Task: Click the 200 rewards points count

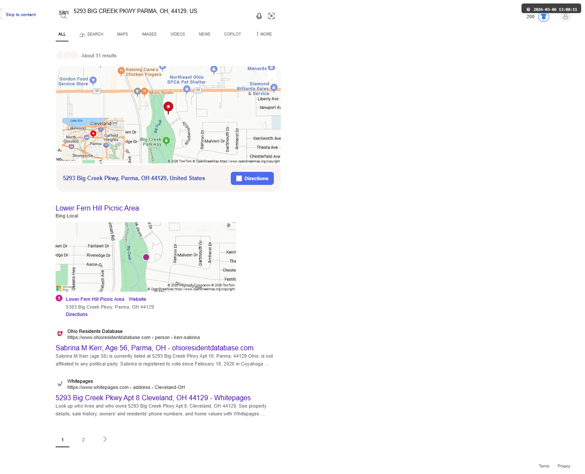Action: 530,16
